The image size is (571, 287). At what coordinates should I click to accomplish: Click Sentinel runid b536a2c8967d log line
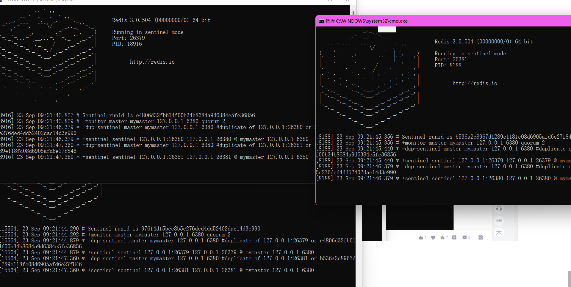pyautogui.click(x=443, y=137)
